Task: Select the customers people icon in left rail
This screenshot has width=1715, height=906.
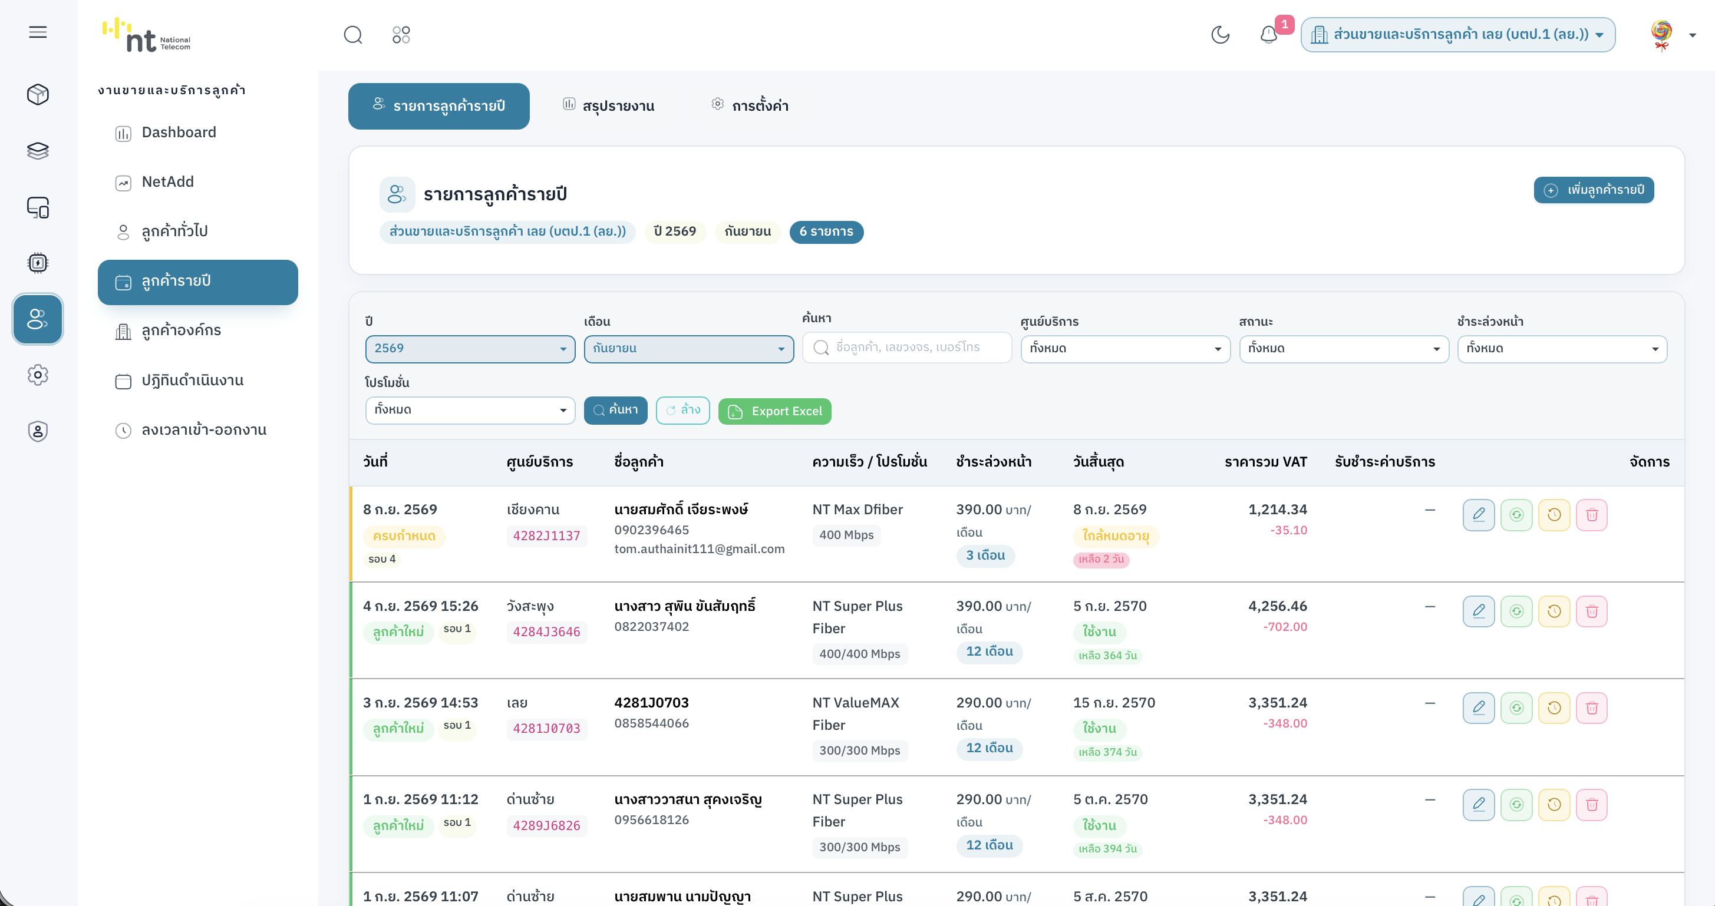Action: point(38,319)
